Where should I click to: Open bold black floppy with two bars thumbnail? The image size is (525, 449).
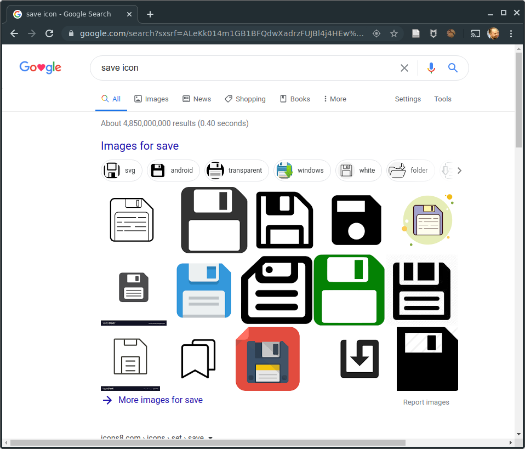pyautogui.click(x=277, y=290)
